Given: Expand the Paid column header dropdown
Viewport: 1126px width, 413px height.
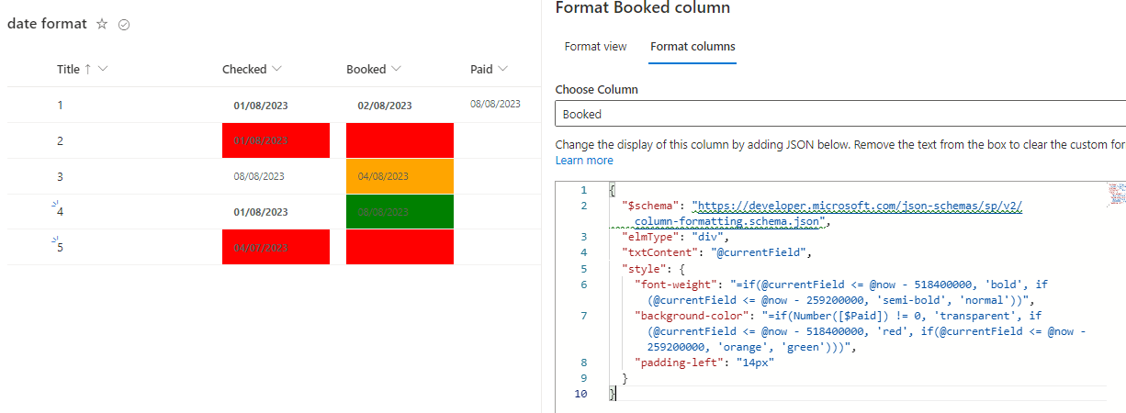Looking at the screenshot, I should [x=503, y=69].
